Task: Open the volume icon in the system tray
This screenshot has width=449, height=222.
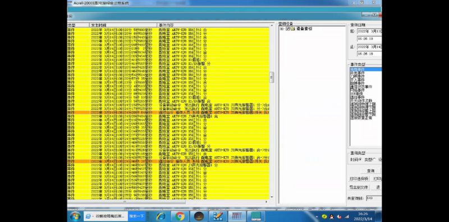Action: [x=339, y=216]
